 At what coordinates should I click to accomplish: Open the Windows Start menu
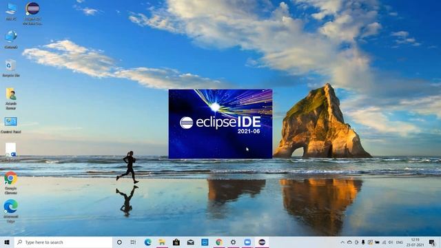(x=7, y=242)
